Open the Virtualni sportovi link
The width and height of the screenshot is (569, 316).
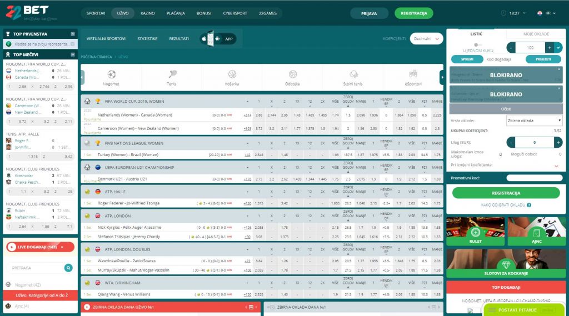click(106, 39)
